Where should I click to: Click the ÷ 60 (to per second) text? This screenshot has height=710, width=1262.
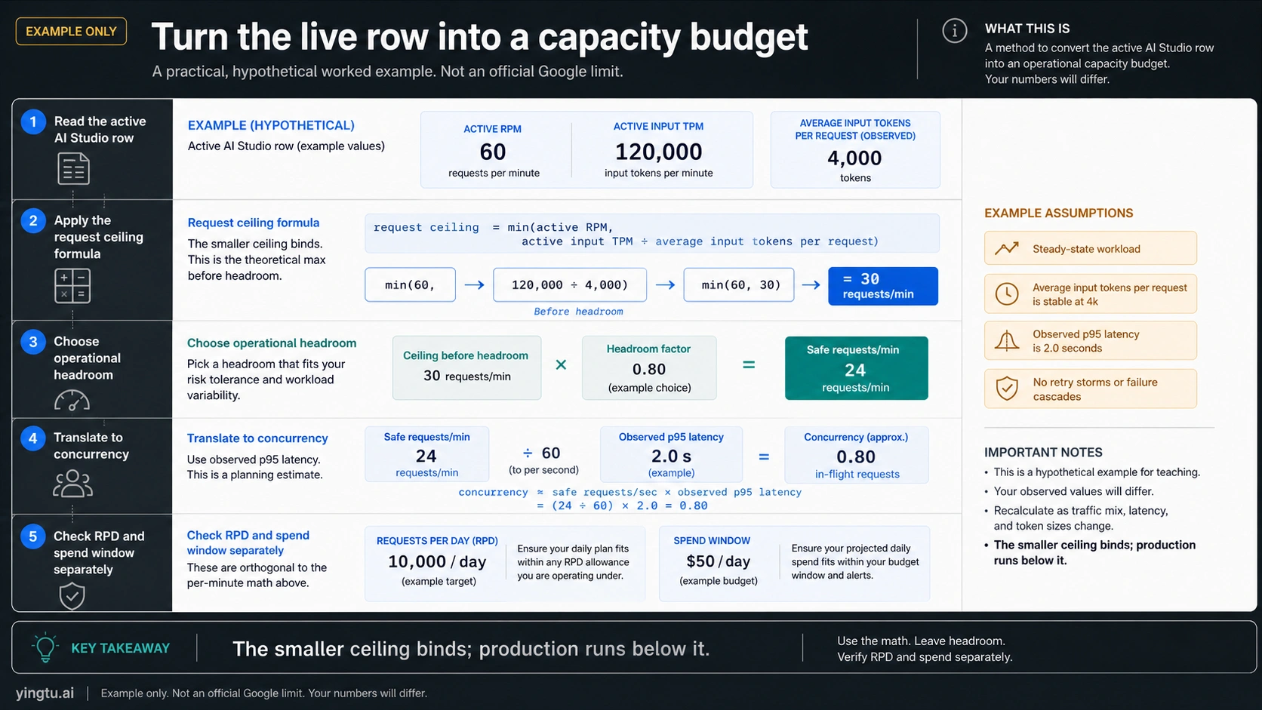coord(543,460)
